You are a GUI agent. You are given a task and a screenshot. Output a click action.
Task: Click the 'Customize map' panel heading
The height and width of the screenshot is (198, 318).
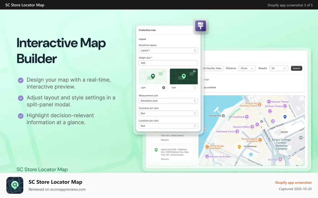(x=147, y=30)
